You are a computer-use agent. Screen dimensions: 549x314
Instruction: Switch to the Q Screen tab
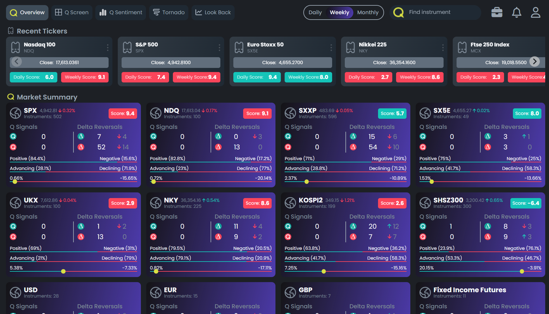[x=72, y=12]
